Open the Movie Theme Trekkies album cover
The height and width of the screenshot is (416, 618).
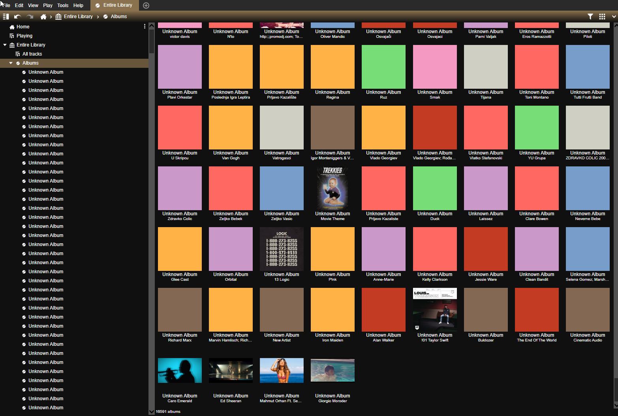tap(332, 188)
